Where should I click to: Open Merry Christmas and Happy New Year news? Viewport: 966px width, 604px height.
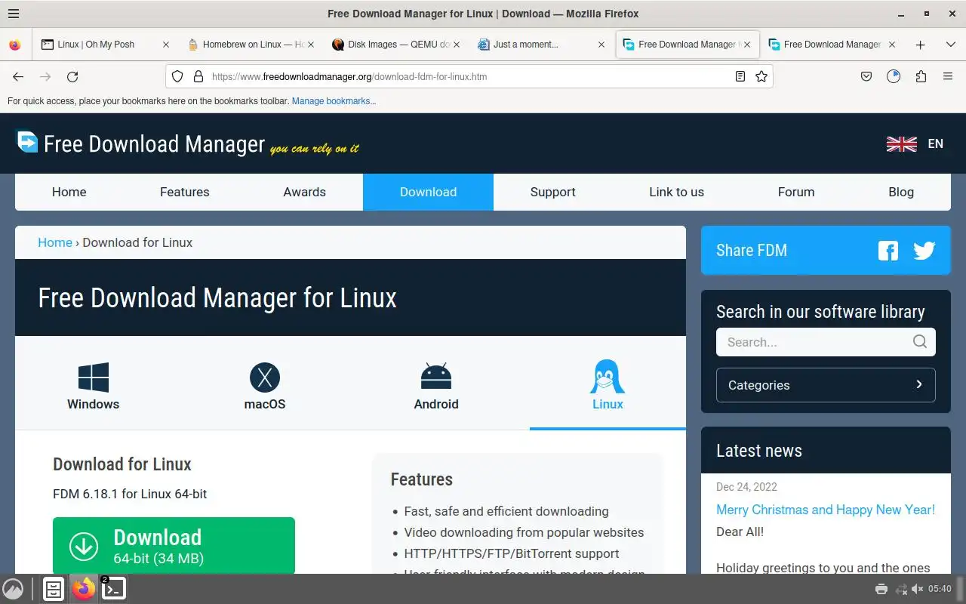tap(826, 510)
